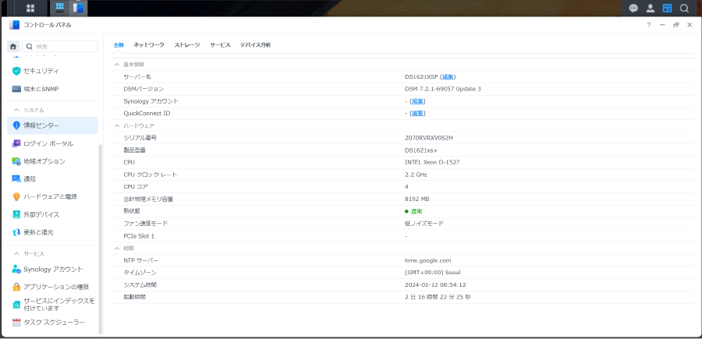The image size is (702, 339).
Task: Switch to the デバイス分析 tab
Action: pos(255,45)
